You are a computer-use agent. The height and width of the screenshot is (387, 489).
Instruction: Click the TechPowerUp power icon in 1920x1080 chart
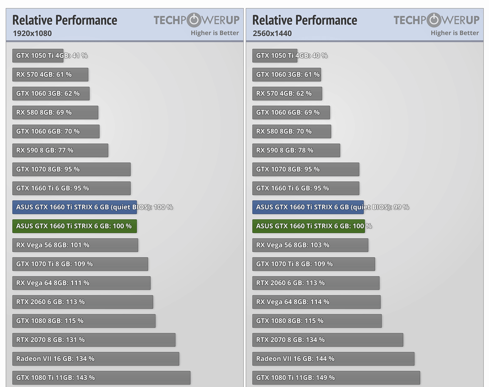[194, 20]
